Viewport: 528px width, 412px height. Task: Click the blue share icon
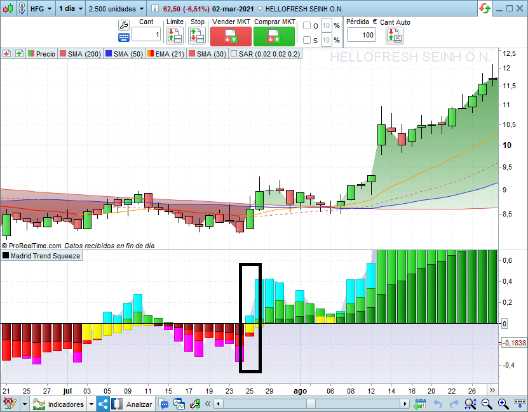point(104,404)
